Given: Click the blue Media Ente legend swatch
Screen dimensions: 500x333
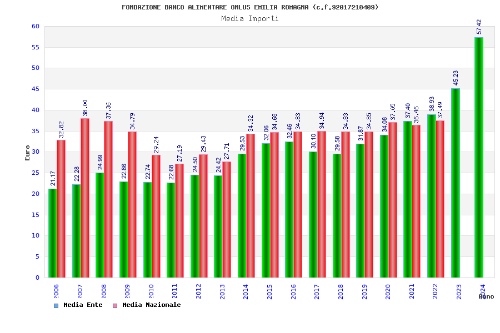Looking at the screenshot, I should 56,306.
